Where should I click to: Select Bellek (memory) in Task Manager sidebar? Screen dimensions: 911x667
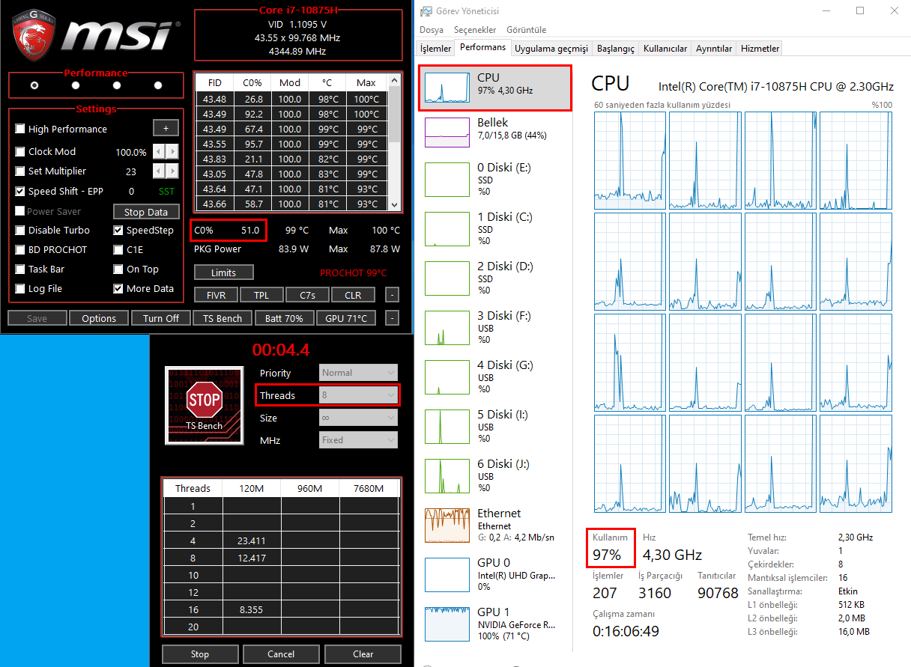[x=494, y=132]
